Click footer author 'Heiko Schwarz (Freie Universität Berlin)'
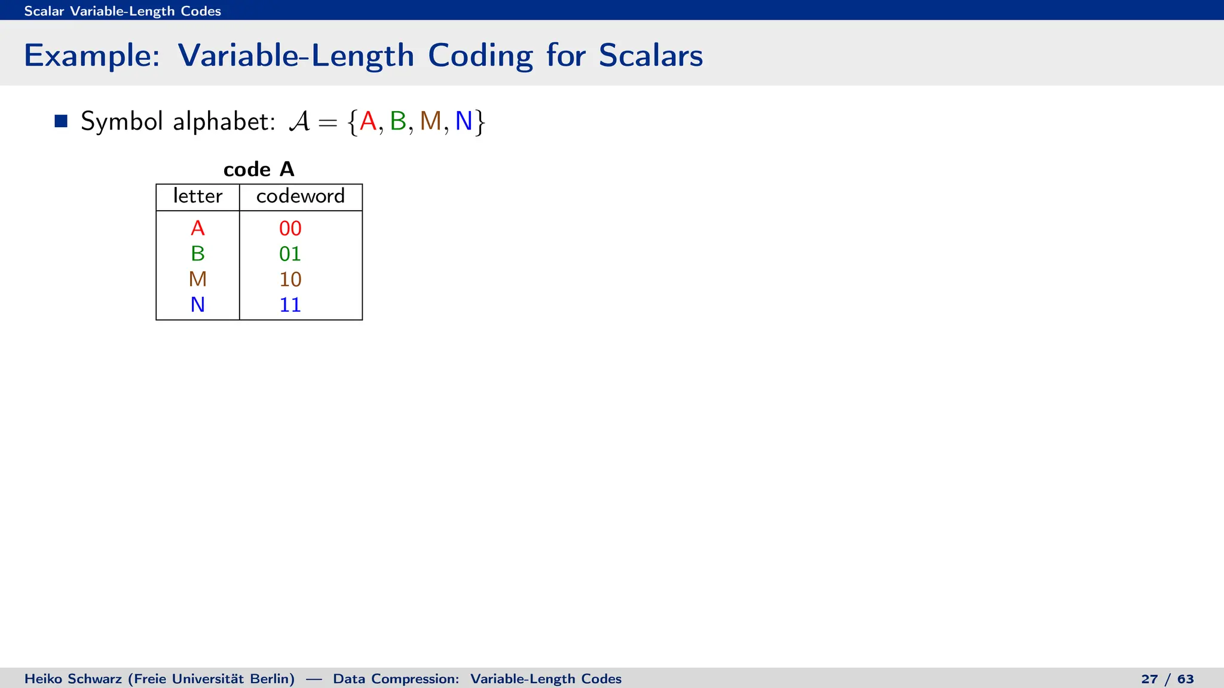The image size is (1224, 688). pos(160,679)
